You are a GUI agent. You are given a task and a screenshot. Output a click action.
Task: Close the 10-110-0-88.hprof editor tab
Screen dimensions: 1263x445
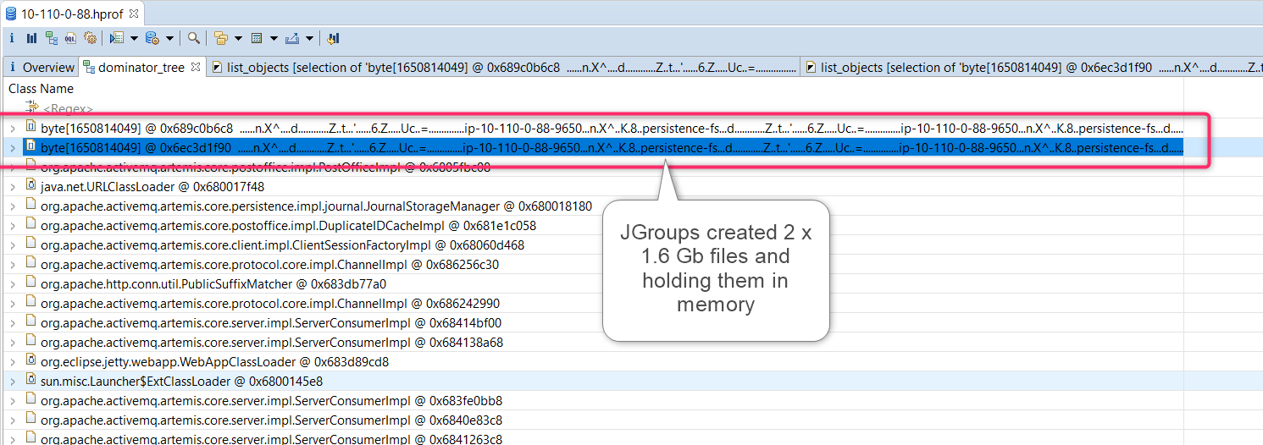134,14
